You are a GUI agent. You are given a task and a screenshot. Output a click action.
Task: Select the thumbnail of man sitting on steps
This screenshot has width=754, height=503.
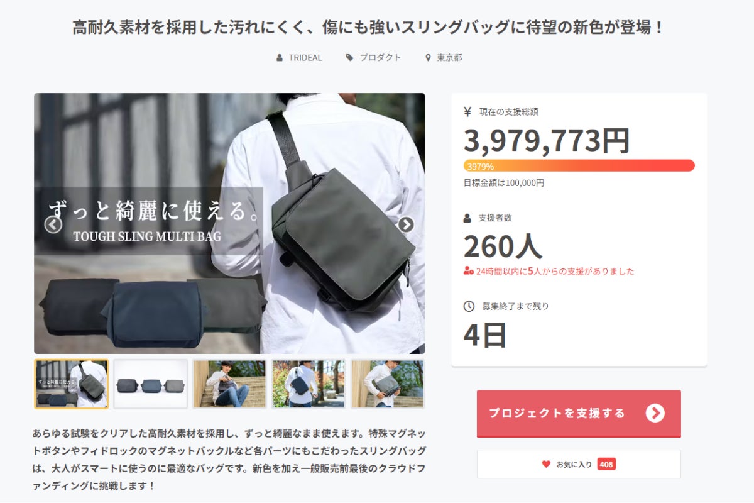coord(229,384)
